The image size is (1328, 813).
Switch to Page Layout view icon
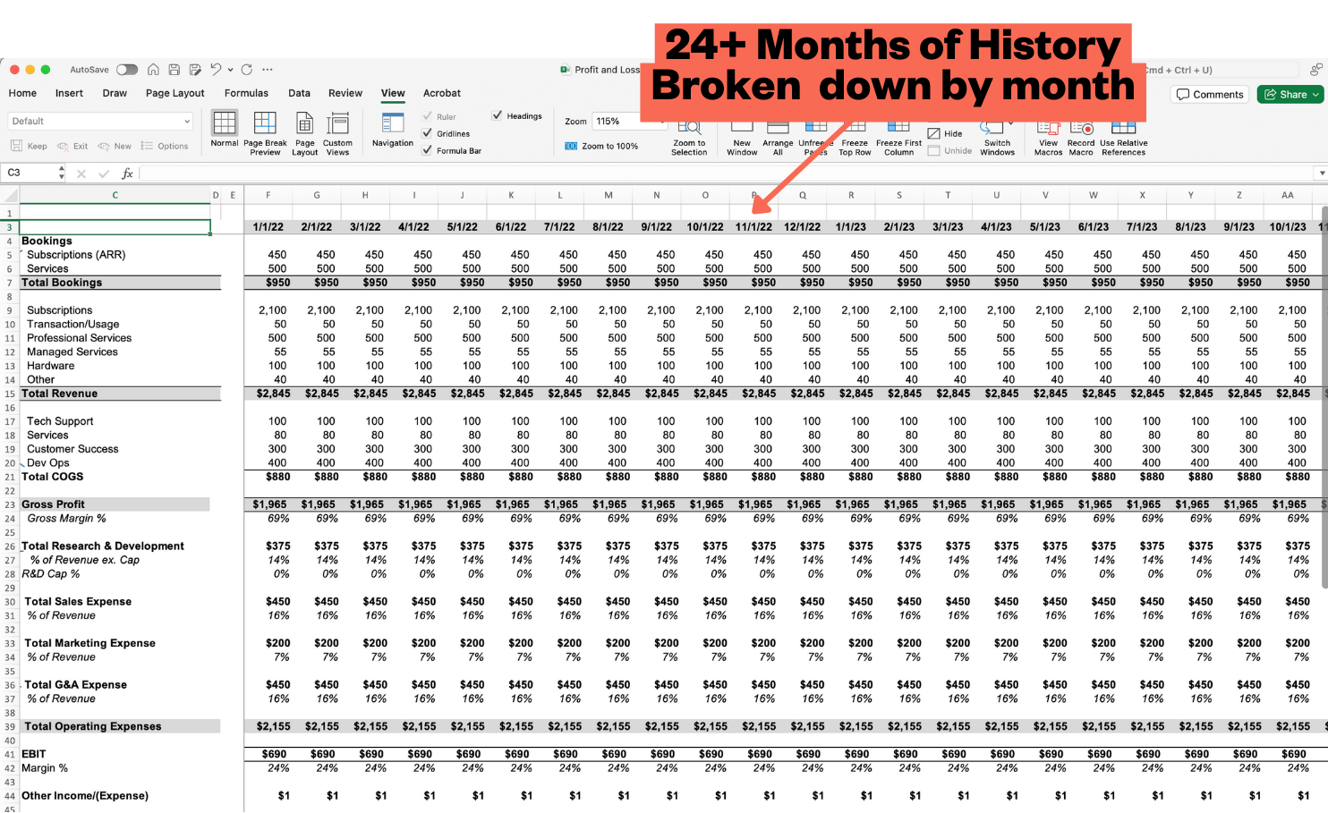point(305,133)
